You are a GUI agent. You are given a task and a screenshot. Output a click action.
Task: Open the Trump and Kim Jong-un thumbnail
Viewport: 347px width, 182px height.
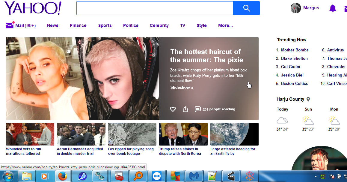point(183,134)
